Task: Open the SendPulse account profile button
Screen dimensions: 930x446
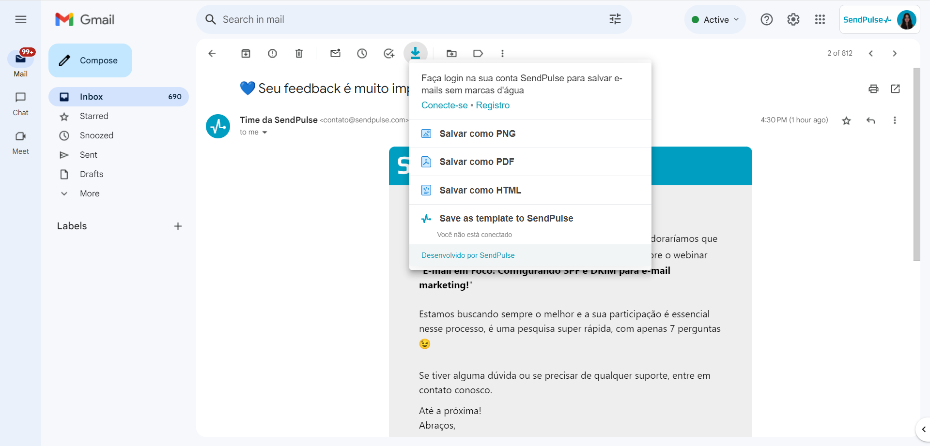Action: tap(880, 19)
